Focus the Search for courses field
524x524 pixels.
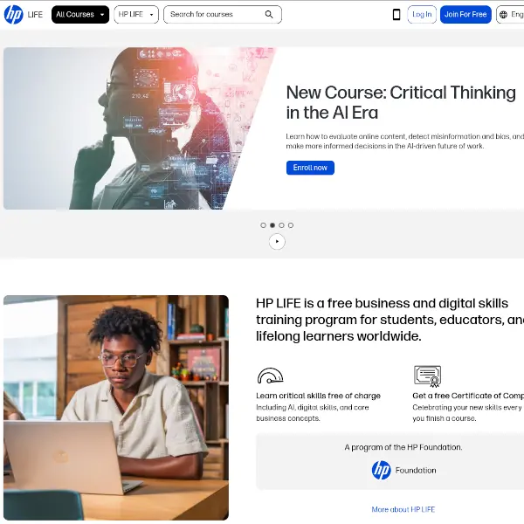click(223, 14)
